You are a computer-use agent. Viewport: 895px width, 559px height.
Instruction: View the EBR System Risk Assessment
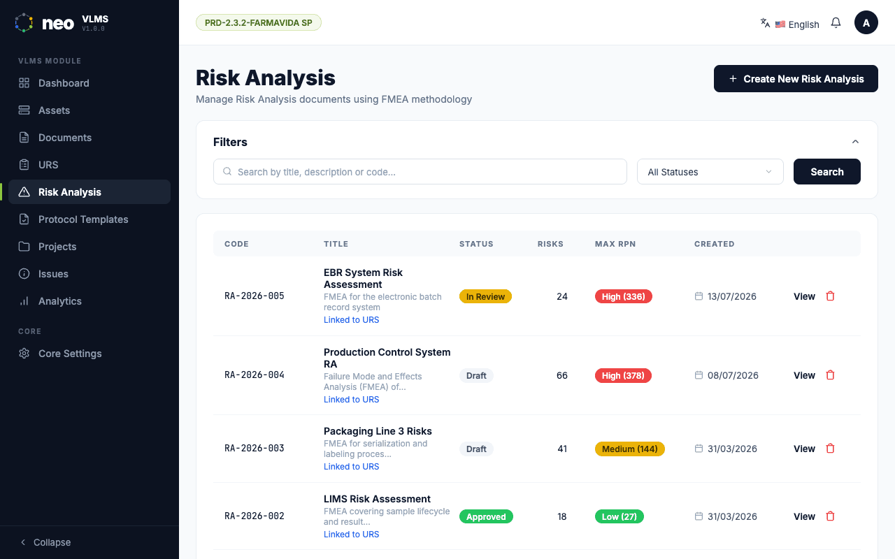(x=804, y=296)
